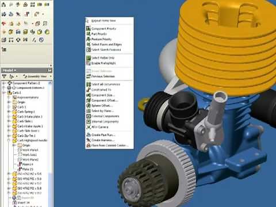This screenshot has width=276, height=207.
Task: Choose Select Sketch Features
Action: [x=109, y=49]
